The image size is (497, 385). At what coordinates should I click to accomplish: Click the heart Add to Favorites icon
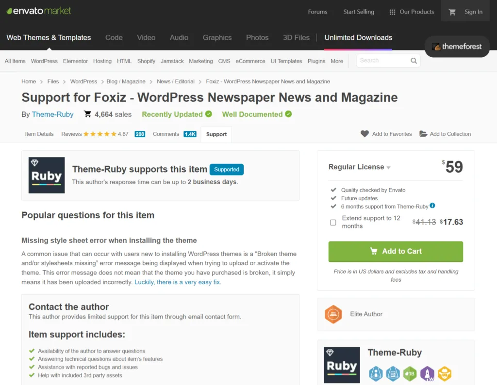(364, 134)
